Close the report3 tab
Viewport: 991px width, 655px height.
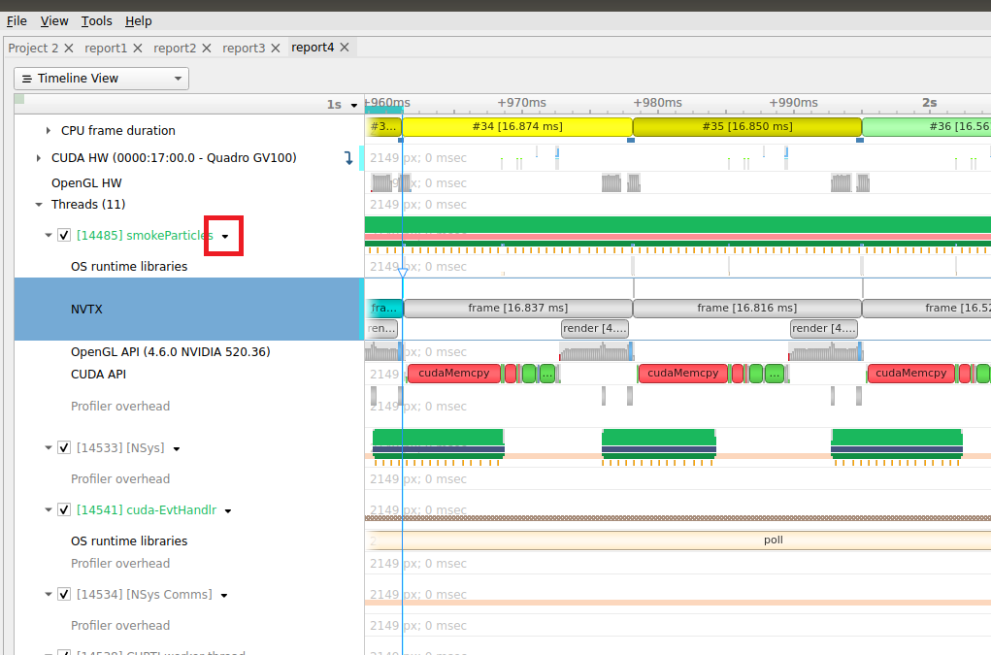(275, 49)
